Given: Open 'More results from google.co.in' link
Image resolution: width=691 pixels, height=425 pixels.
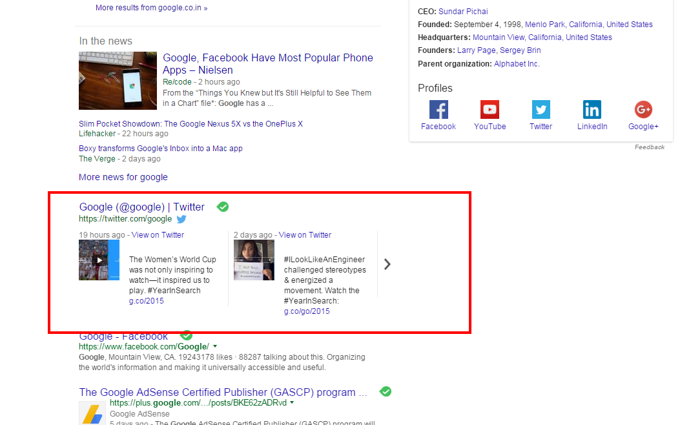Looking at the screenshot, I should [151, 8].
